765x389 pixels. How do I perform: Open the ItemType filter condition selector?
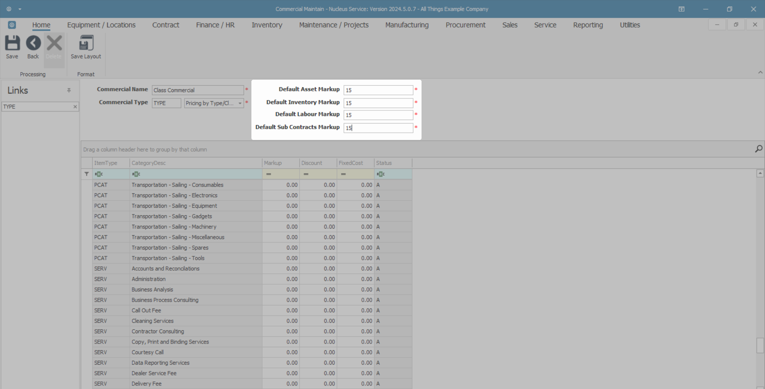(98, 174)
